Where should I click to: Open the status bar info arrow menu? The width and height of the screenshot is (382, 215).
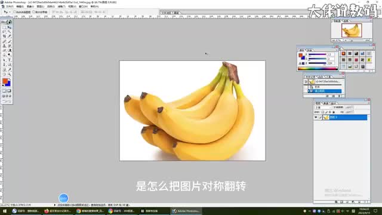(x=54, y=205)
